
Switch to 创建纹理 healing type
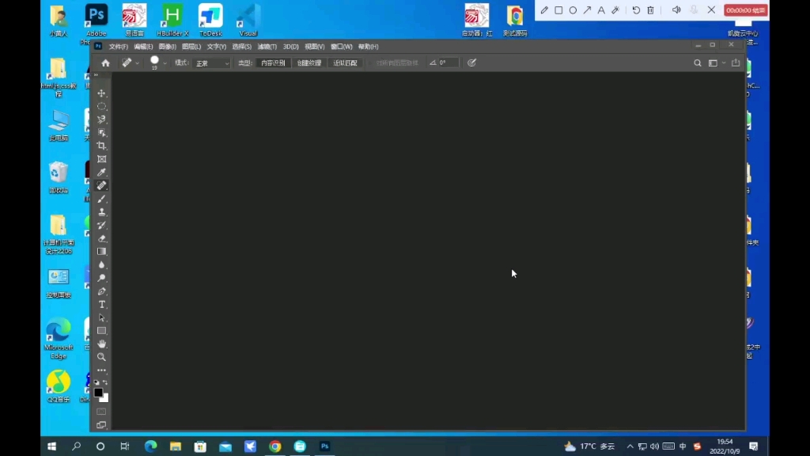pos(308,63)
